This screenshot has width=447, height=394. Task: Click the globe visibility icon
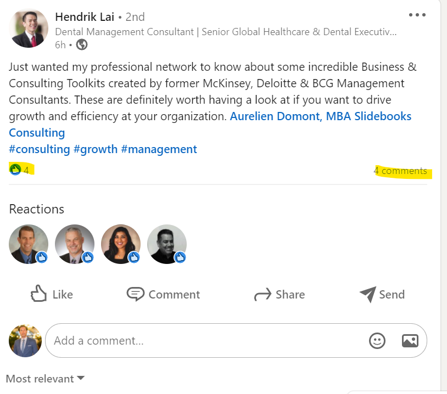coord(82,45)
